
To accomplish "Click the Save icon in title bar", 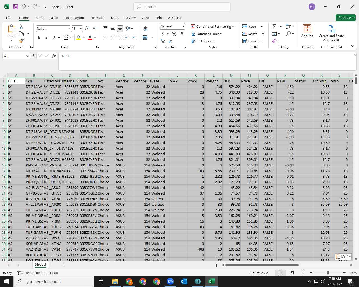I will click(x=16, y=7).
